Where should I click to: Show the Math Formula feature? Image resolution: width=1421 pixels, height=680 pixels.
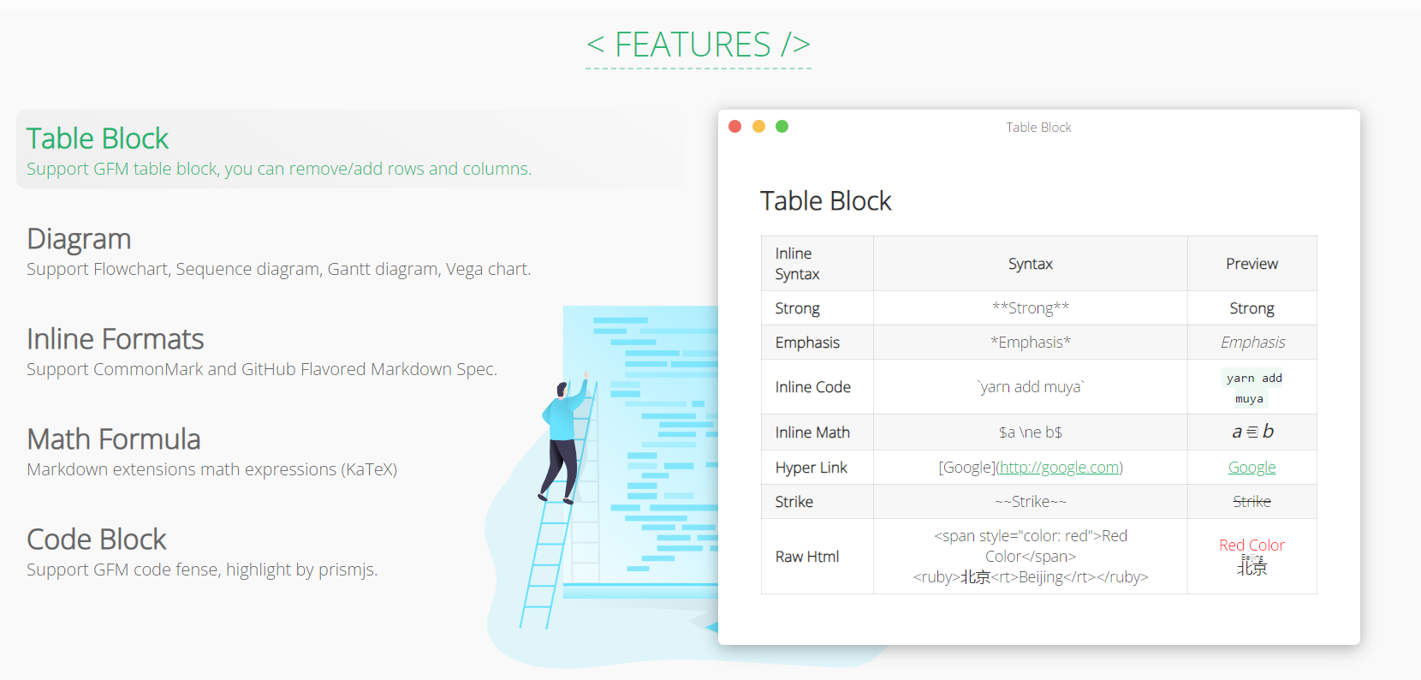(x=113, y=439)
